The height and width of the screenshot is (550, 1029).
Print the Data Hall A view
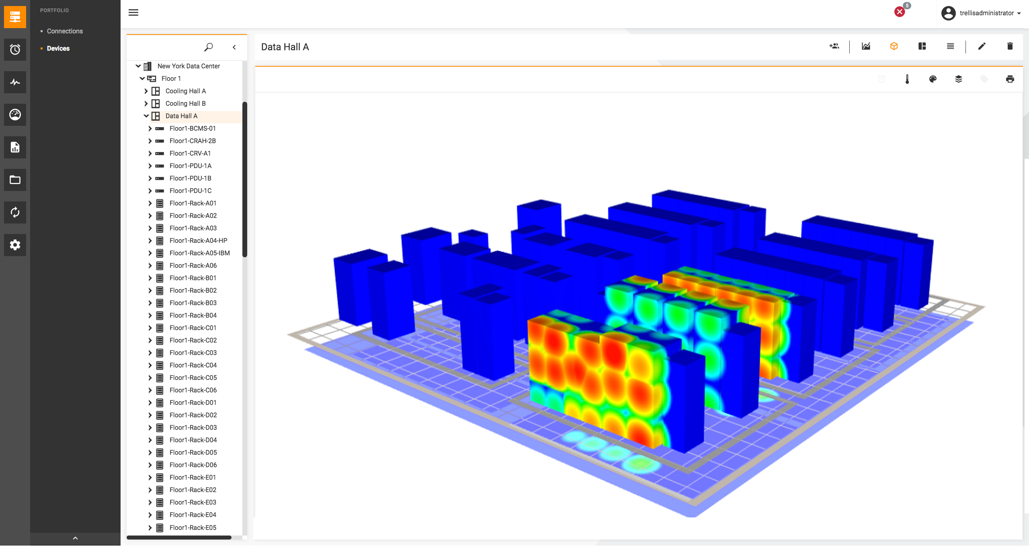1010,79
